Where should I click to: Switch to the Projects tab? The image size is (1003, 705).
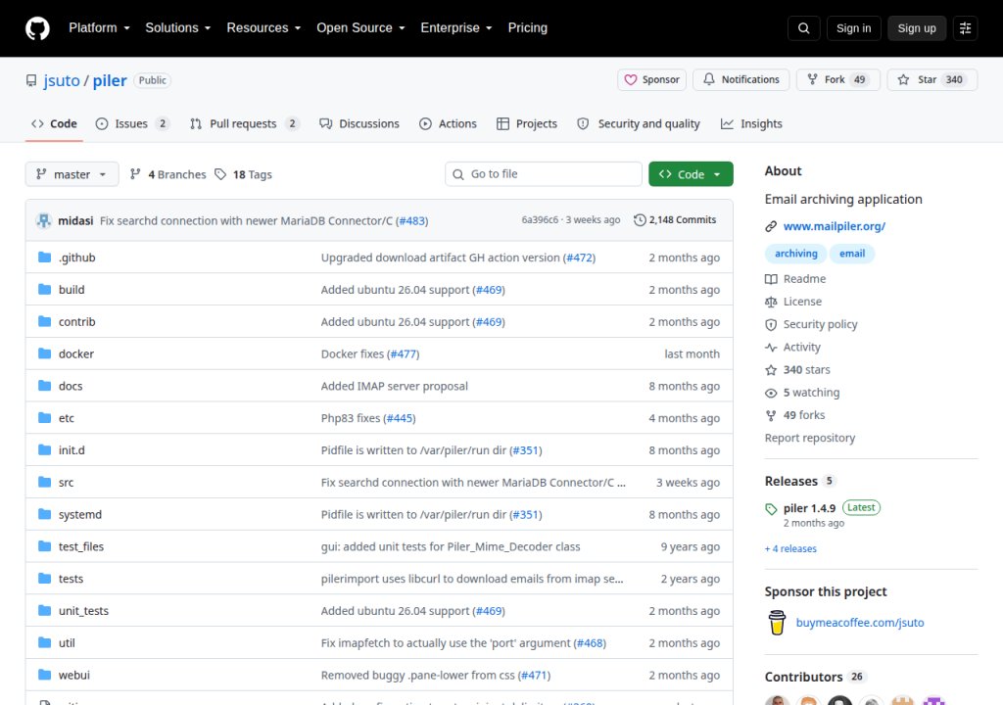(x=527, y=123)
